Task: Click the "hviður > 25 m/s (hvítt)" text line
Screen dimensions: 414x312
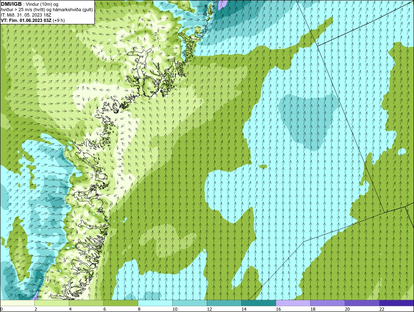Action: [x=22, y=10]
